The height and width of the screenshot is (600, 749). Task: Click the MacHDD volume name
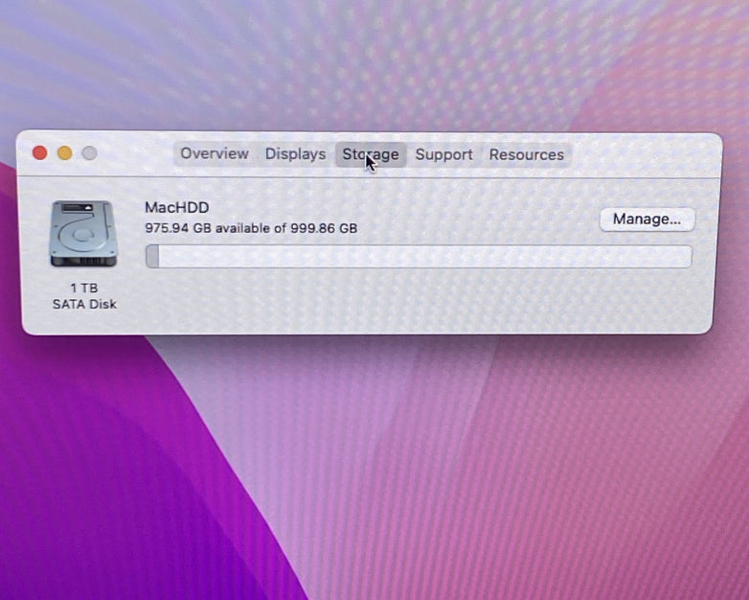coord(176,208)
